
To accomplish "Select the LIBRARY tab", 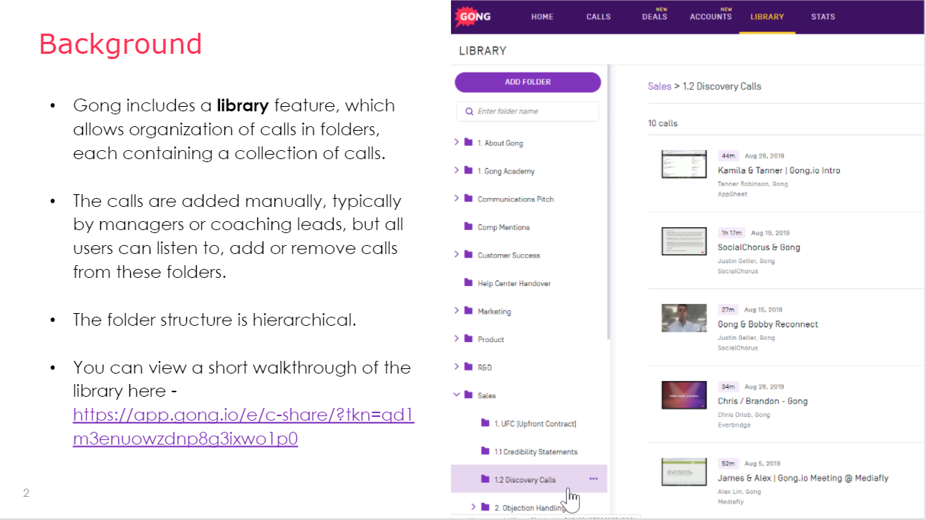I will point(767,16).
